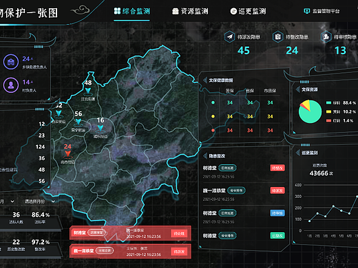Click the blue status button on third 隐患整改 row
358x268 pixels.
click(277, 213)
